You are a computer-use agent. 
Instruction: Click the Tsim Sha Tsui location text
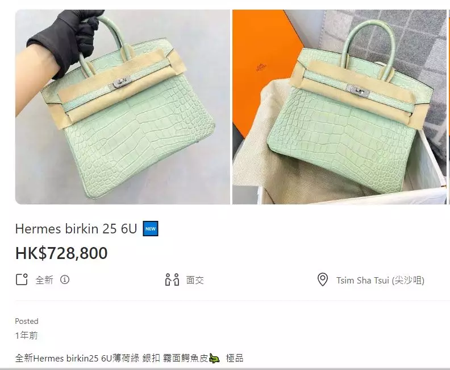(x=380, y=280)
